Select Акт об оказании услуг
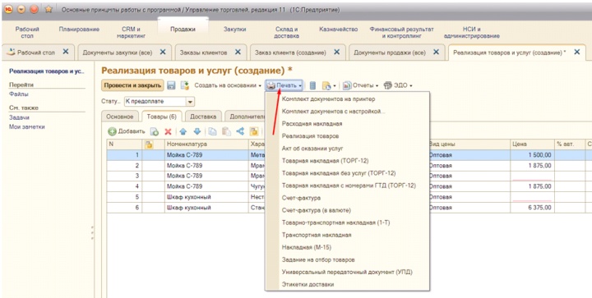592x298 pixels. (x=312, y=149)
